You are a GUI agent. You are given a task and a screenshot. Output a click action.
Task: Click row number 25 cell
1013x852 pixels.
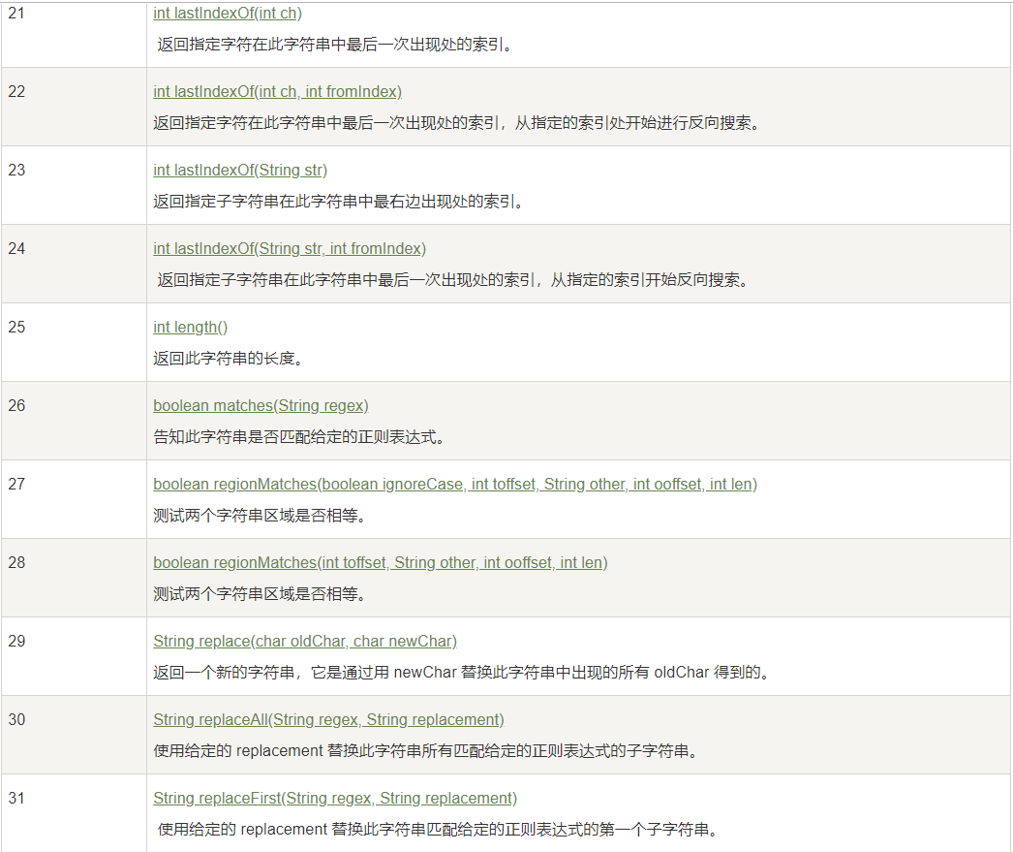pyautogui.click(x=17, y=327)
